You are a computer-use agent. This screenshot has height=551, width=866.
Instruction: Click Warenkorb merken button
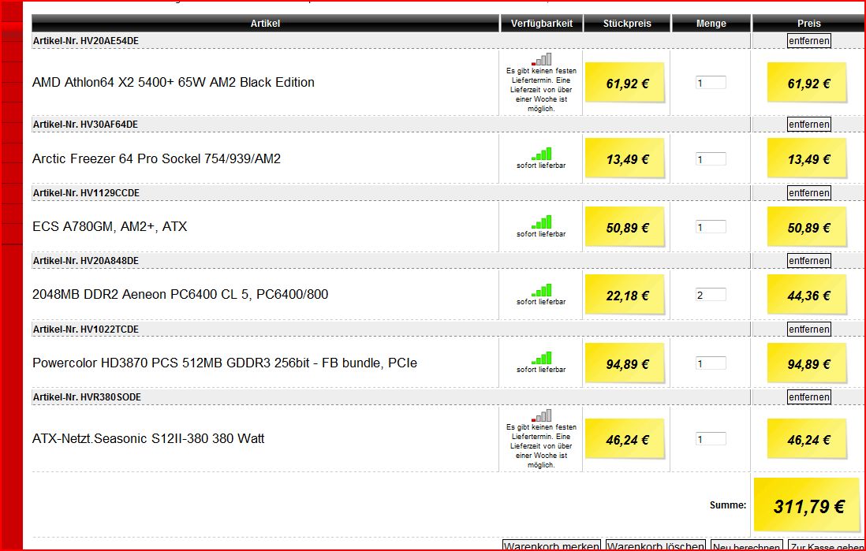(551, 545)
